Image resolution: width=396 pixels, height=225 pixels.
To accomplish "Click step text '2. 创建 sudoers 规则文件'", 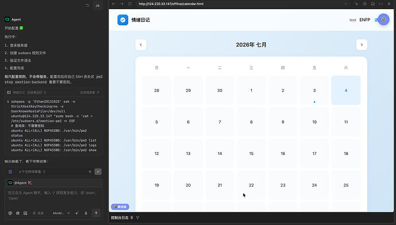I will pyautogui.click(x=25, y=53).
